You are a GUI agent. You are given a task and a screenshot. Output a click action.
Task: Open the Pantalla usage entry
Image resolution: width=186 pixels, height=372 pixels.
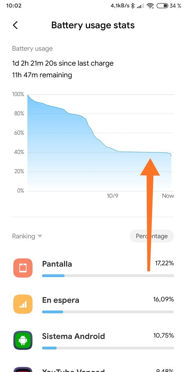click(x=93, y=268)
